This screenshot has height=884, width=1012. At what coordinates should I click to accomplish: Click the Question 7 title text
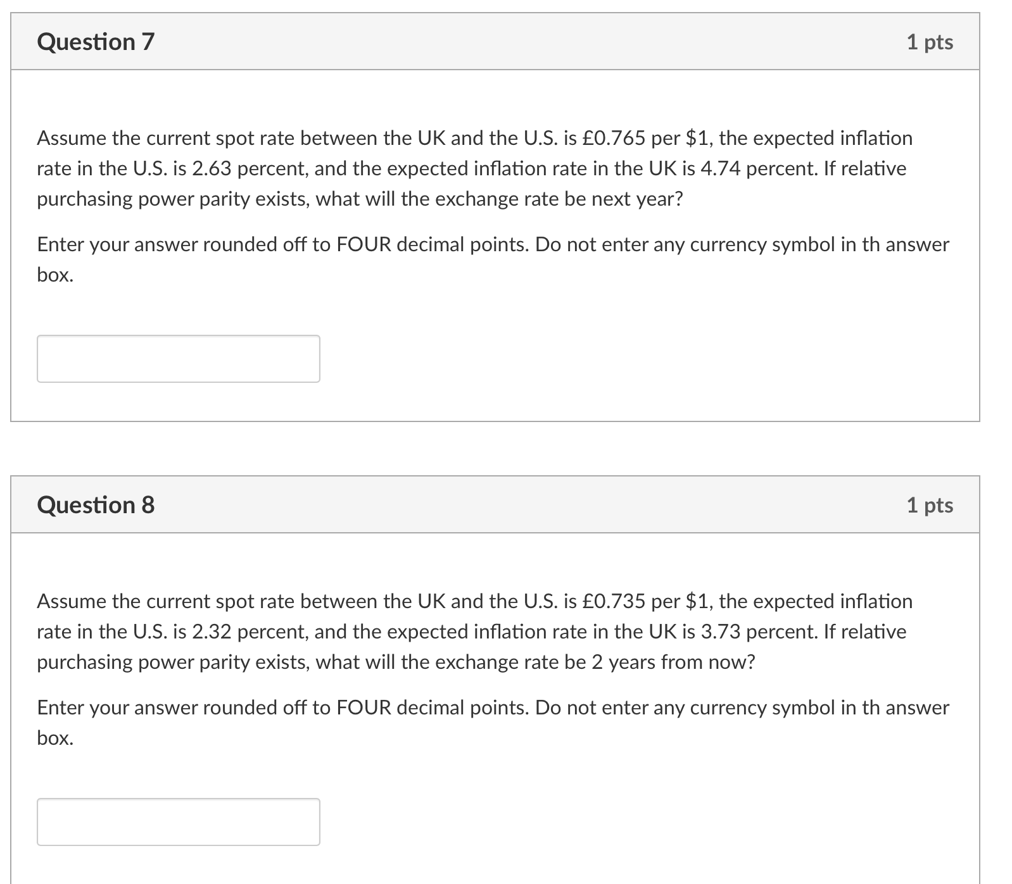point(95,43)
